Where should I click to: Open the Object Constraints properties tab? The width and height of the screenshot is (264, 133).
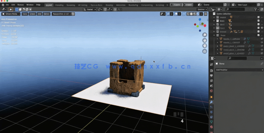211,117
